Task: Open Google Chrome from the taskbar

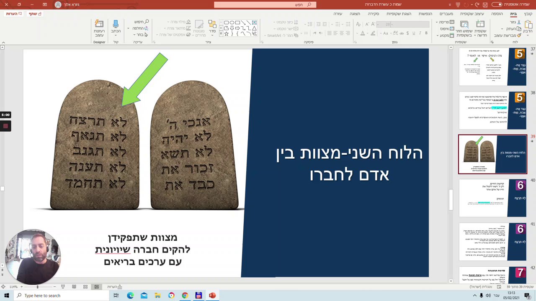Action: pyautogui.click(x=185, y=296)
